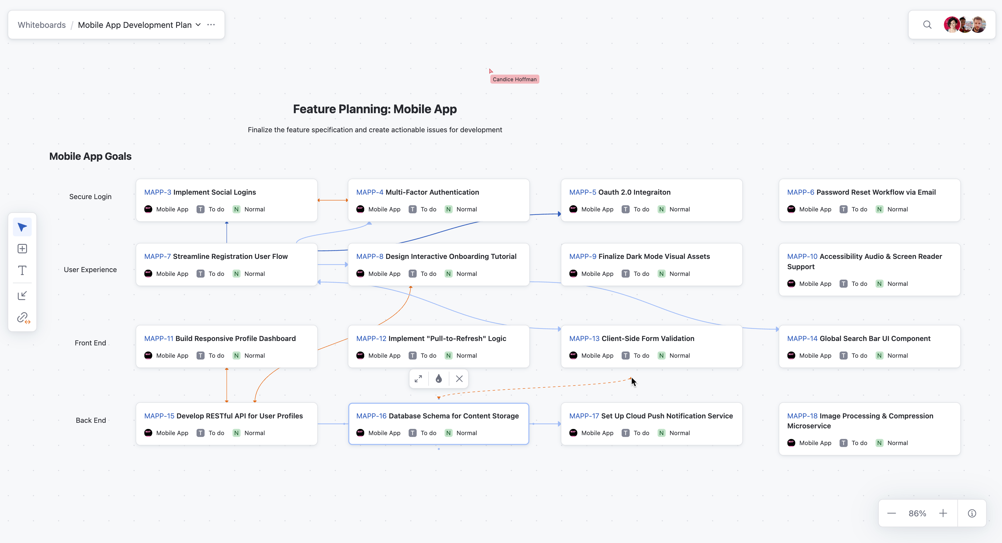Open the MAPP-3 issue link

158,192
